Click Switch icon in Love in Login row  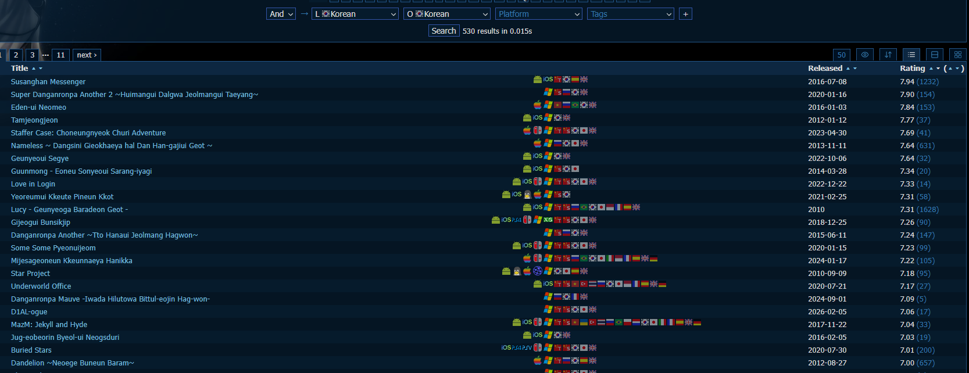[538, 181]
